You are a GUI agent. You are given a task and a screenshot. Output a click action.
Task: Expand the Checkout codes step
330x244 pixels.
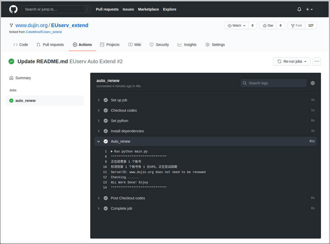pos(99,110)
